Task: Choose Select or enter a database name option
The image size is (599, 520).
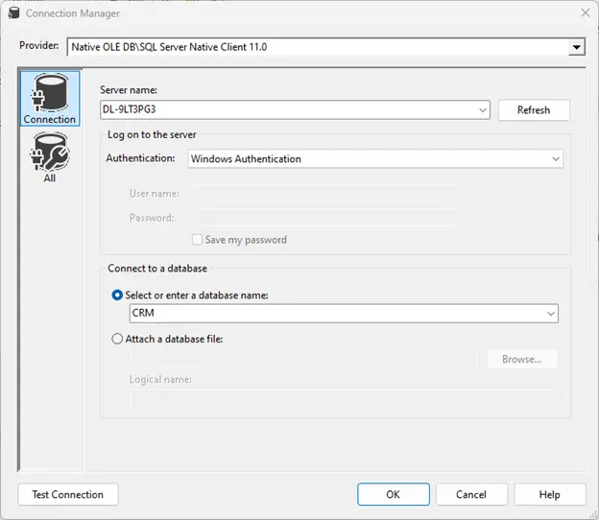Action: pos(118,295)
